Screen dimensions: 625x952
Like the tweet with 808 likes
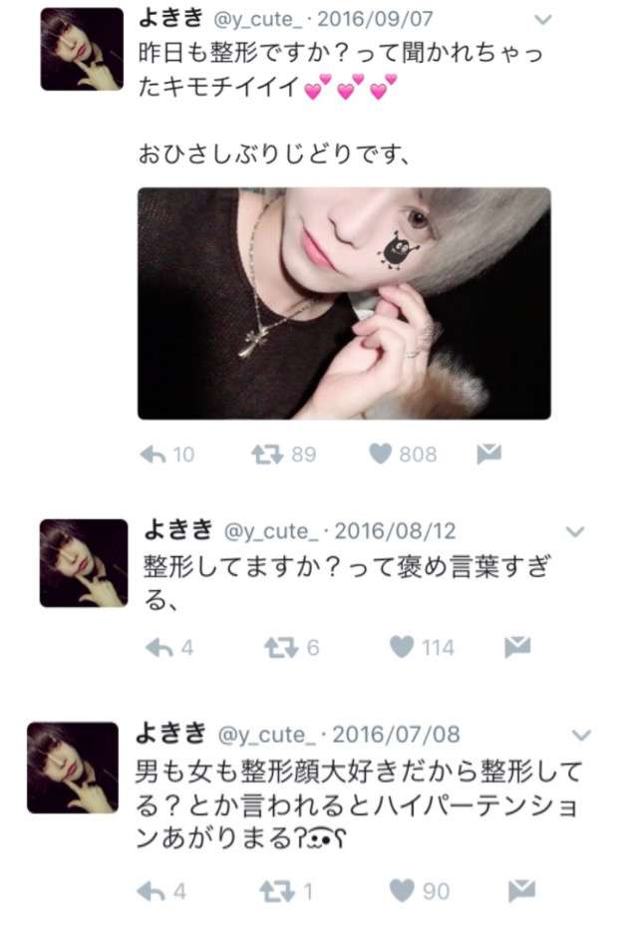tap(381, 454)
